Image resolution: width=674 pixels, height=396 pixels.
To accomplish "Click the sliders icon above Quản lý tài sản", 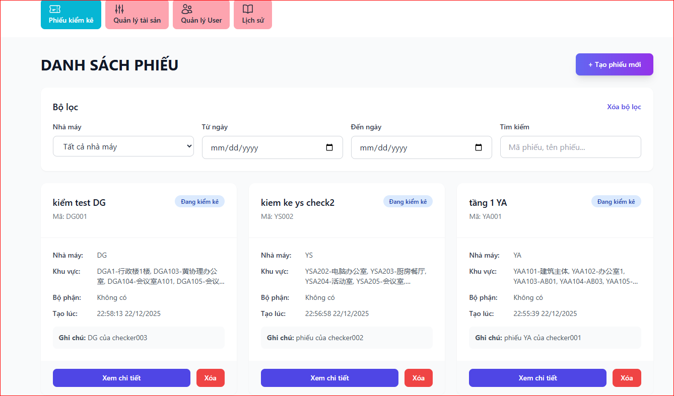I will point(119,9).
